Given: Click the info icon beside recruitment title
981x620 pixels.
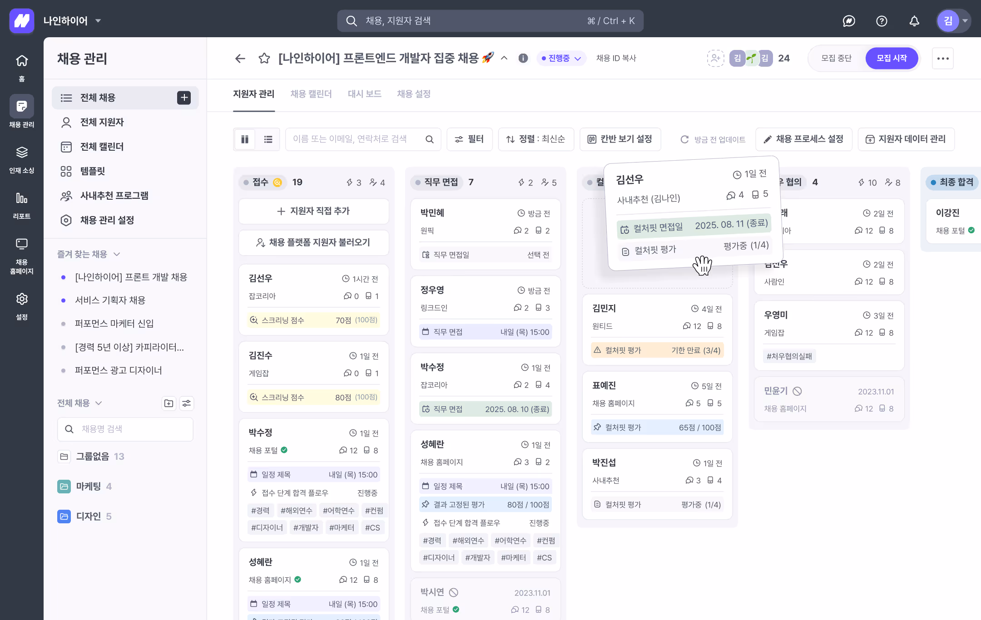Looking at the screenshot, I should (x=523, y=58).
